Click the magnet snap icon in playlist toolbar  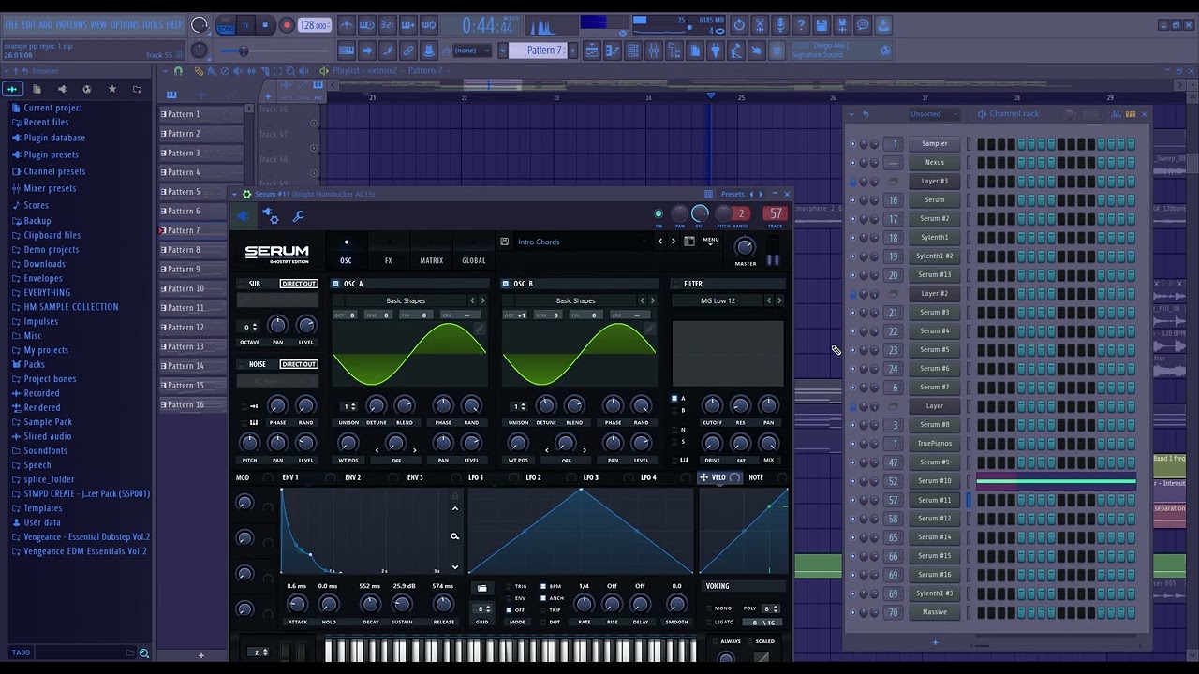[x=178, y=71]
